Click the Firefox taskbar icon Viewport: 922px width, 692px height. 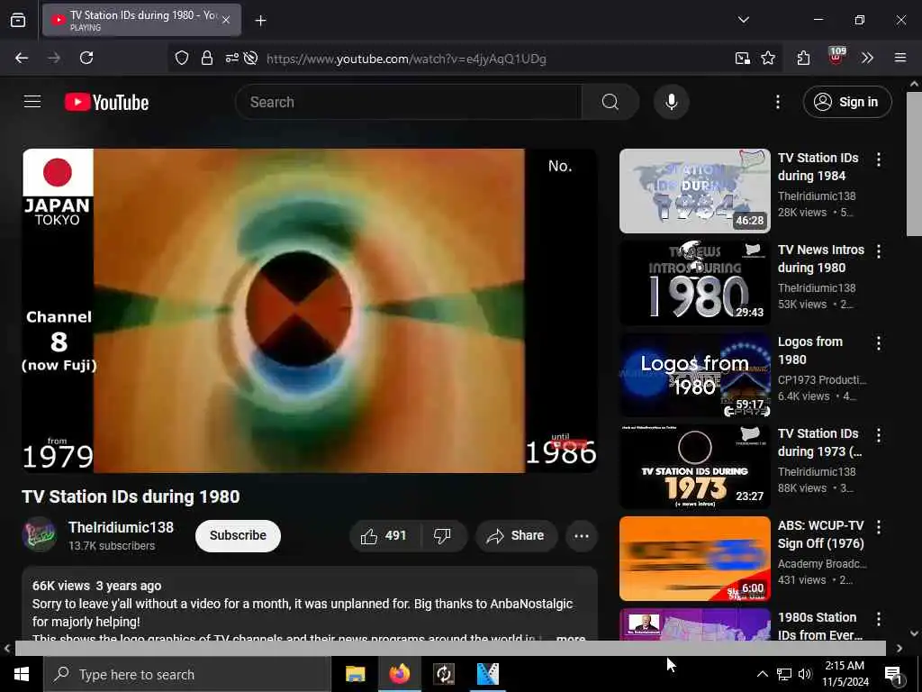[399, 674]
